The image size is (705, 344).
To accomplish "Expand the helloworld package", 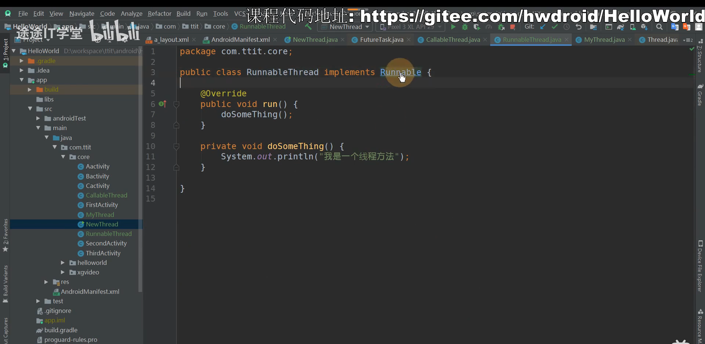I will pos(63,263).
